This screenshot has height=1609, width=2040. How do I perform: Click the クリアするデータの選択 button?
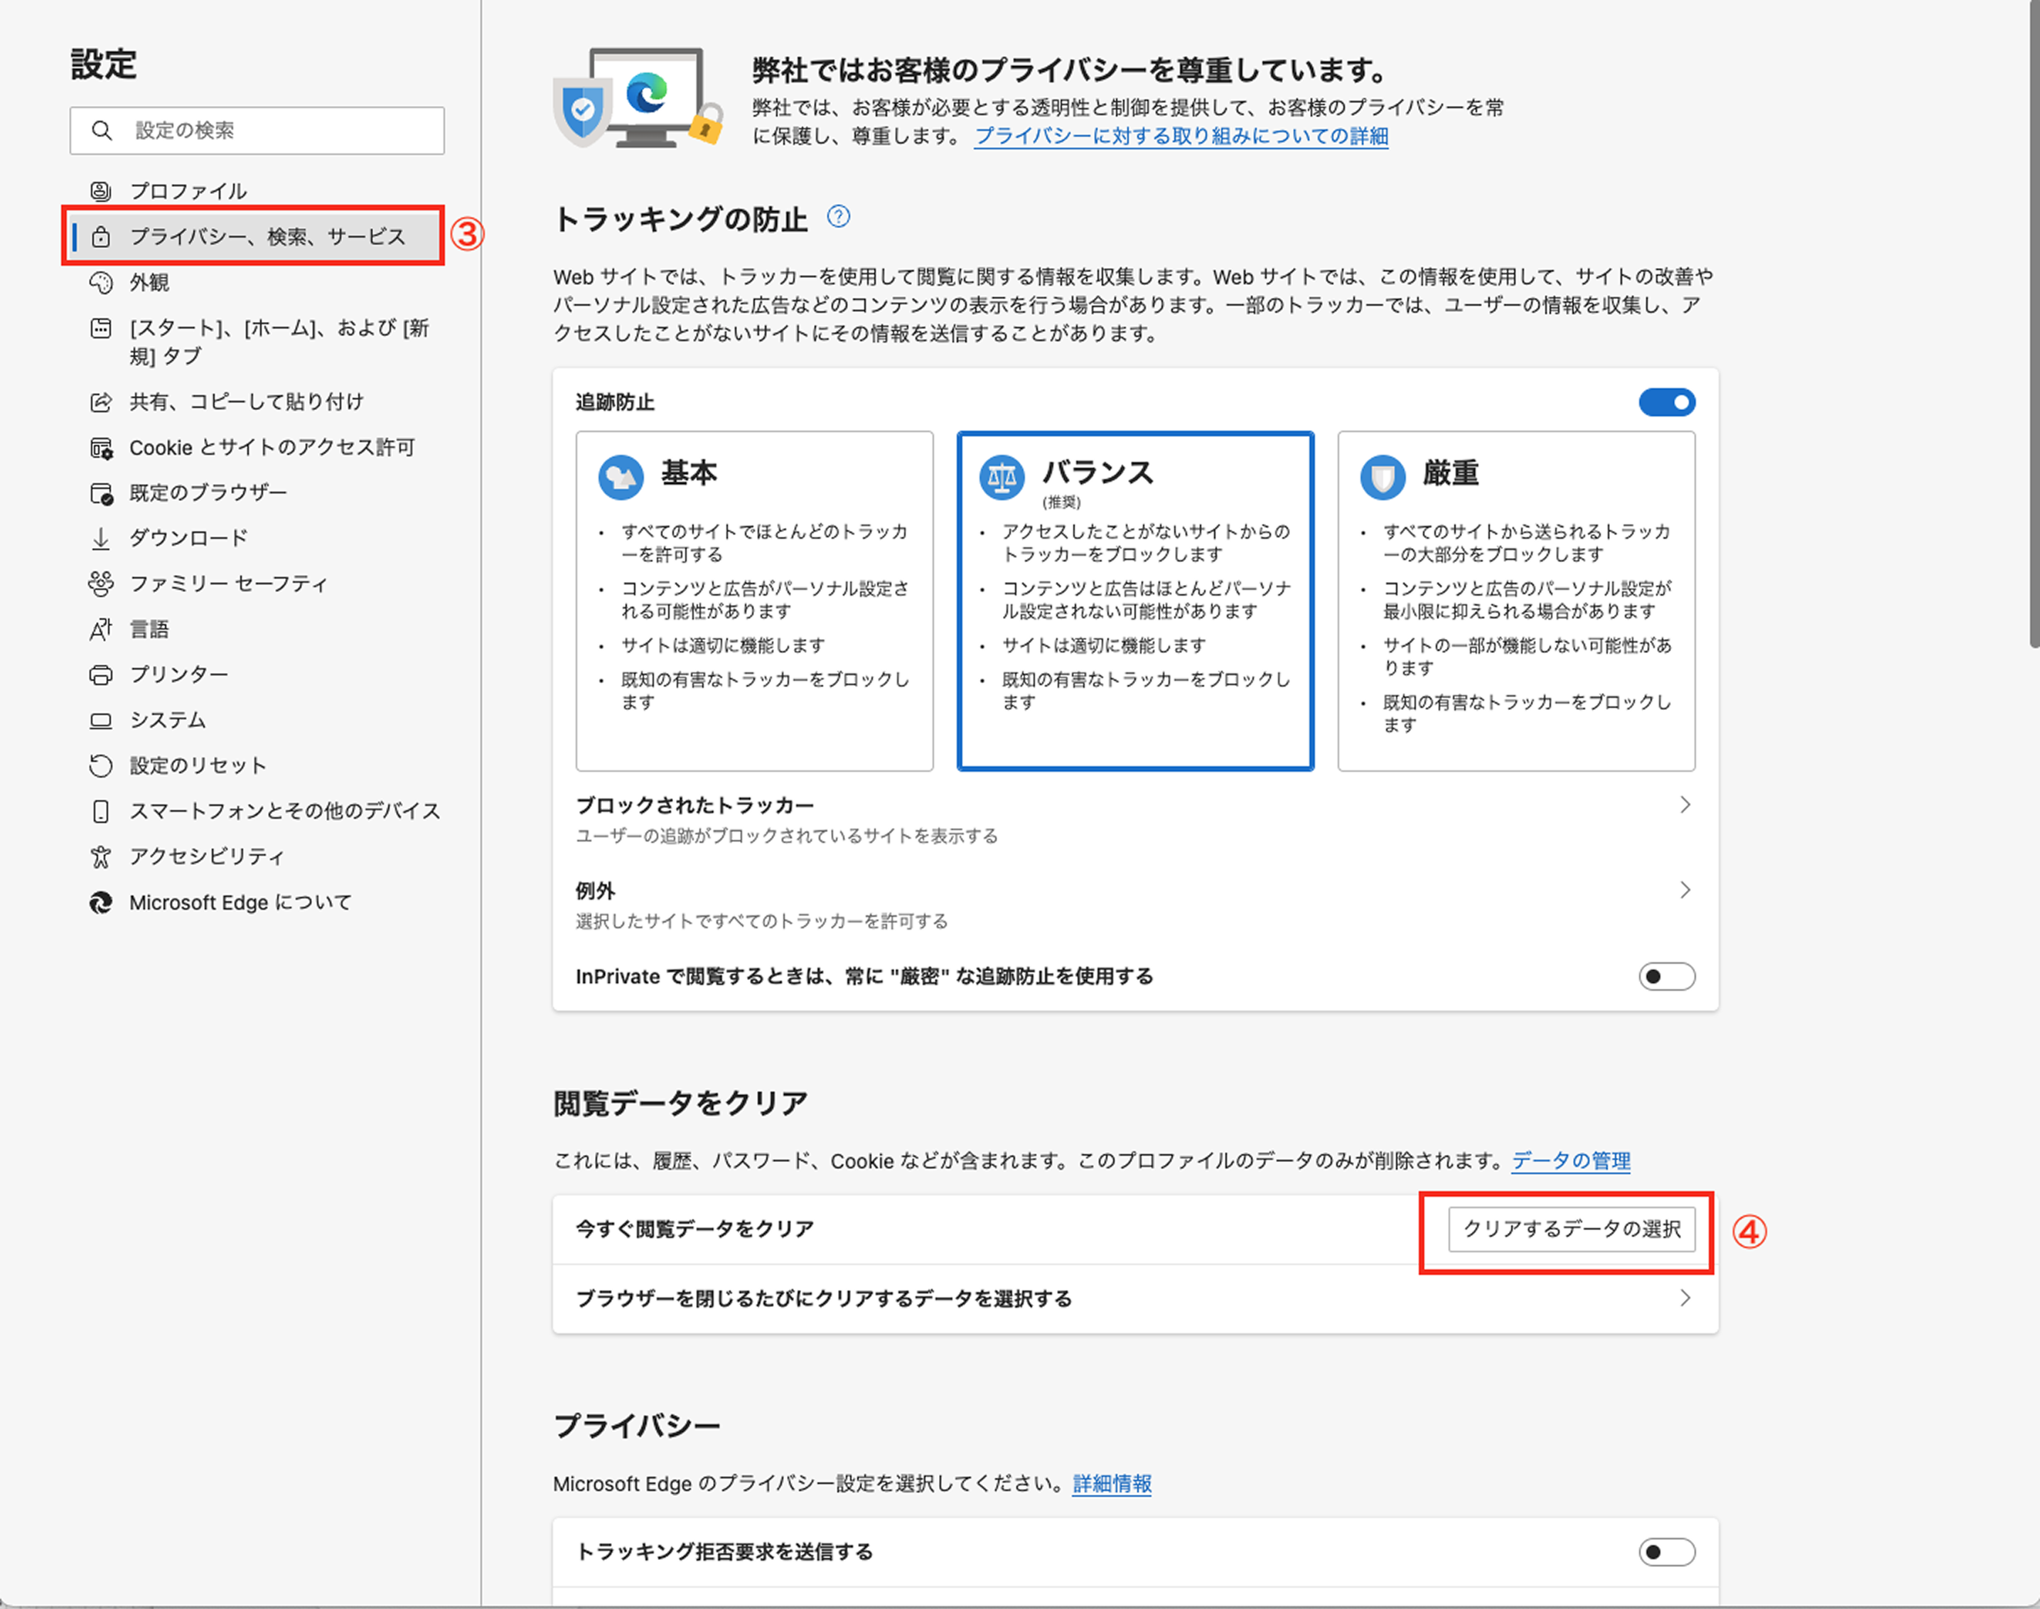click(1571, 1229)
